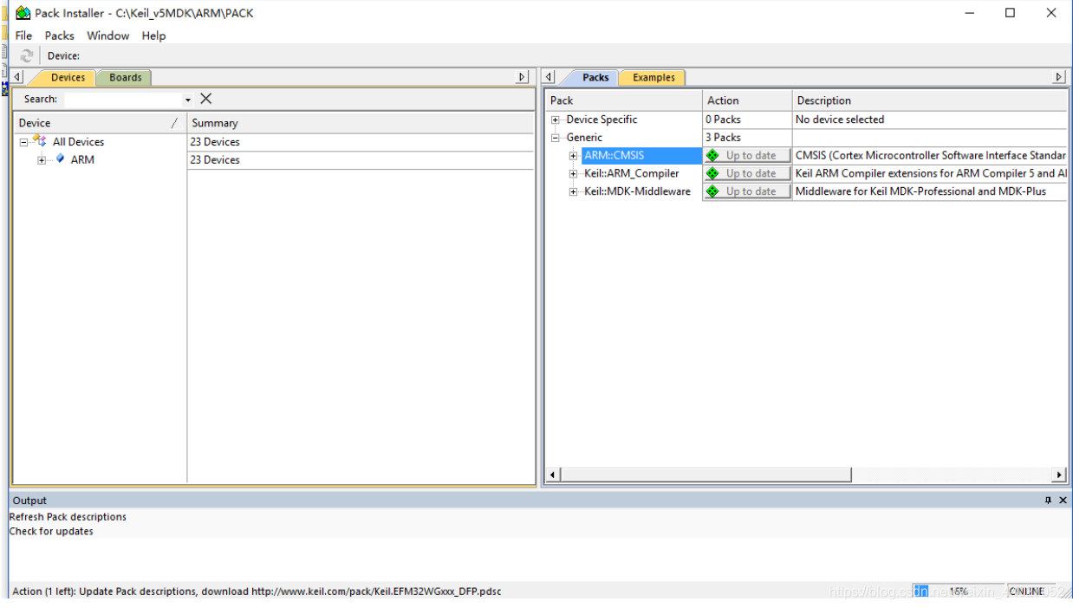Click the Check for Updates refresh icon
1073x608 pixels.
coord(27,55)
